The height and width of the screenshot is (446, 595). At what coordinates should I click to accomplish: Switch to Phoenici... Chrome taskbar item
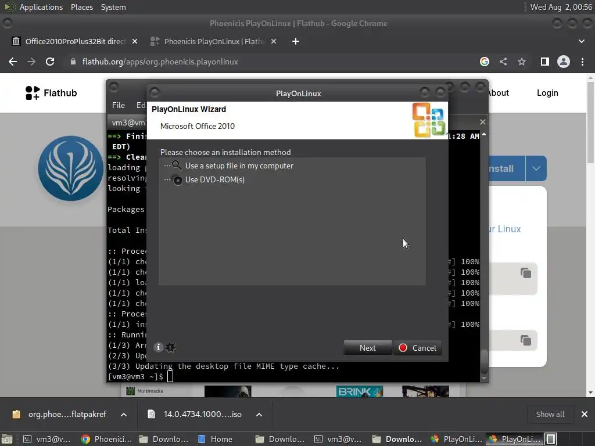click(x=107, y=439)
